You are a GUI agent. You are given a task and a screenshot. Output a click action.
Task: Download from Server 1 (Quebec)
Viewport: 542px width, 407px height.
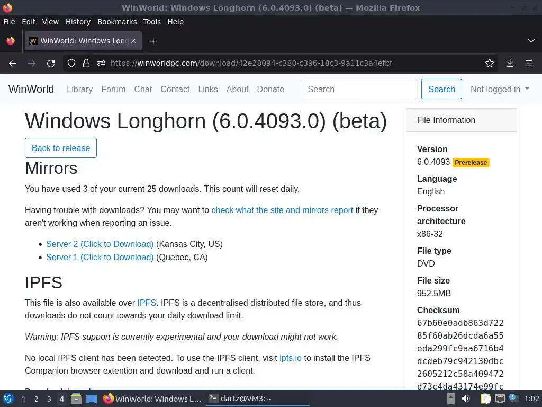tap(100, 257)
